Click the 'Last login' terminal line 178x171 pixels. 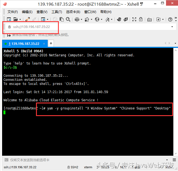click(56, 92)
